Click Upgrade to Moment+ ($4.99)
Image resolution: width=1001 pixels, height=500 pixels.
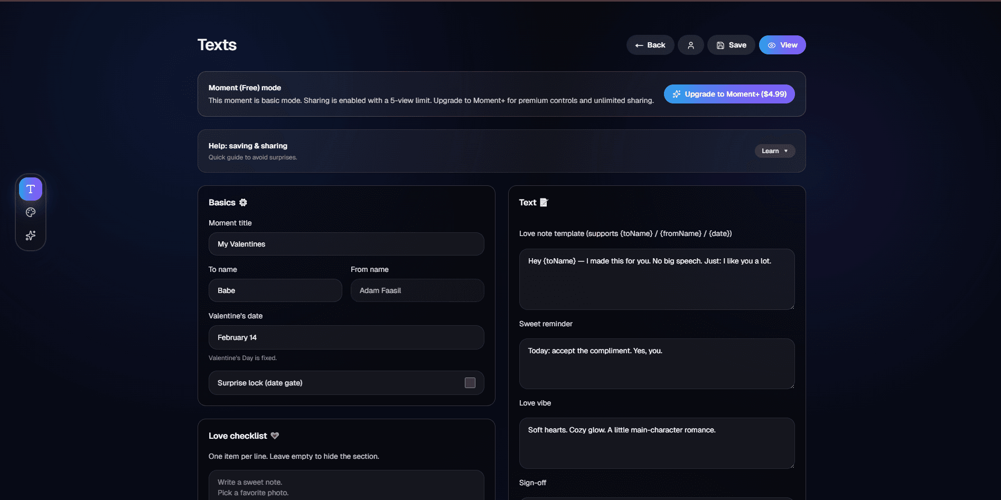[729, 94]
